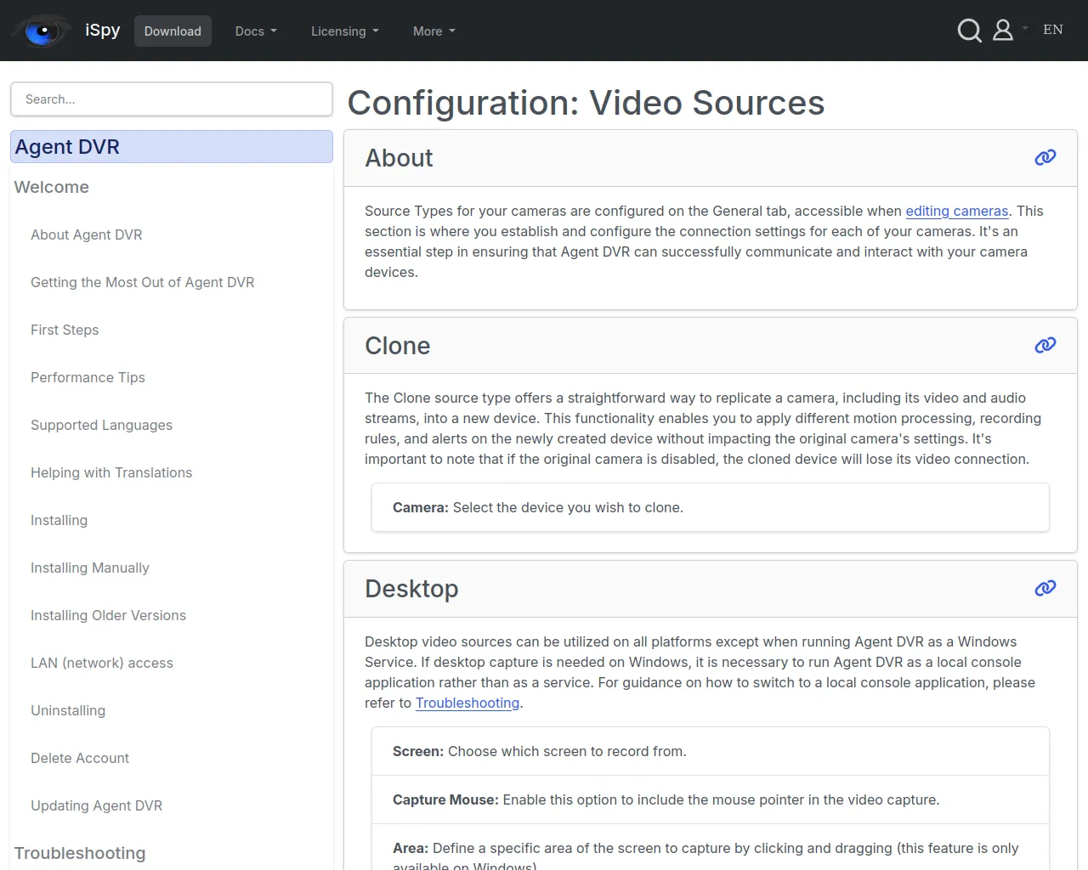The image size is (1088, 870).
Task: Click into the Search input field
Action: [171, 99]
